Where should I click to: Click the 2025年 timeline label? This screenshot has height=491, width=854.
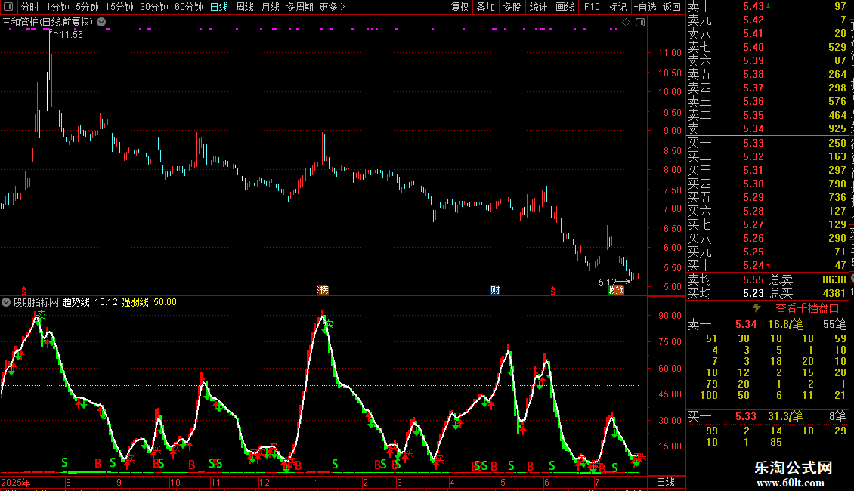(x=16, y=482)
